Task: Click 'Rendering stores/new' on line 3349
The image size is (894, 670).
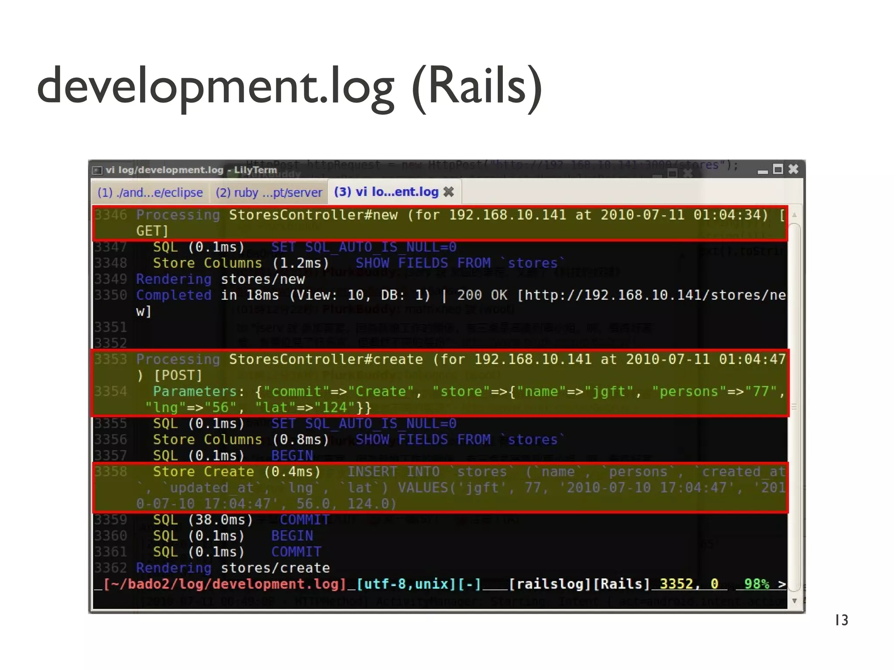Action: (220, 279)
